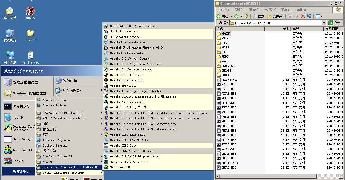Launch WinRAR from the Start menu pinned list
This screenshot has width=345, height=180.
point(19,161)
